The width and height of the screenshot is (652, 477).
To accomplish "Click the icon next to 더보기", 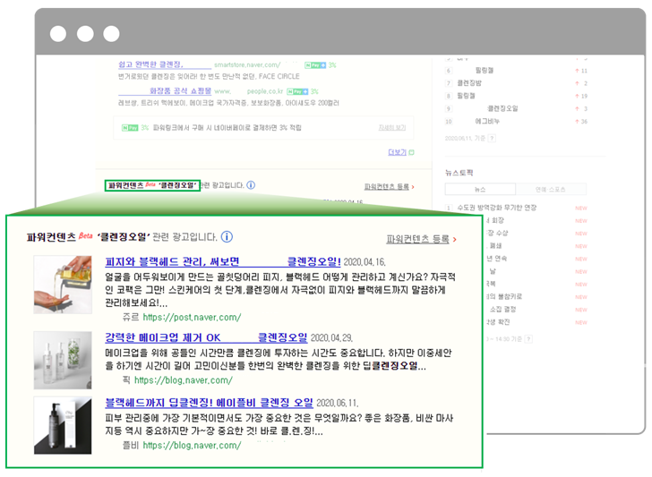I will coord(411,152).
